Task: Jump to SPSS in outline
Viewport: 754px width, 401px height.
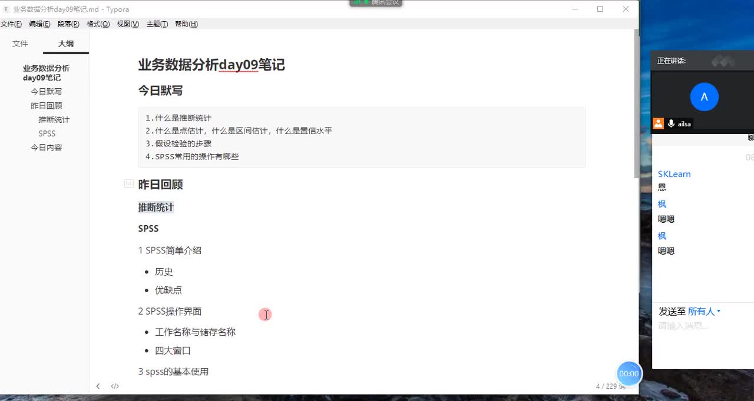Action: point(47,133)
